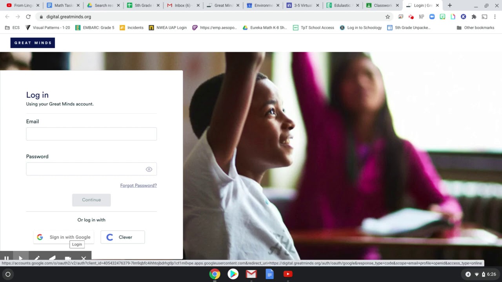Screen dimensions: 502x282
Task: Open Eureka Math K-8 bookmark
Action: tap(265, 28)
